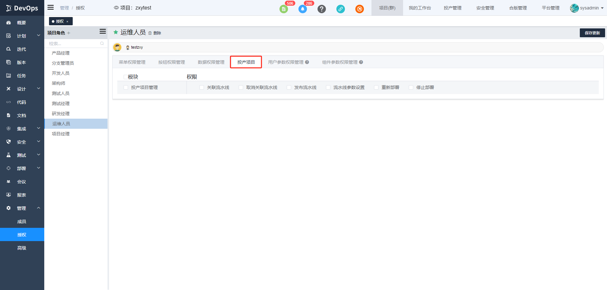Click the green document notification icon

[283, 9]
